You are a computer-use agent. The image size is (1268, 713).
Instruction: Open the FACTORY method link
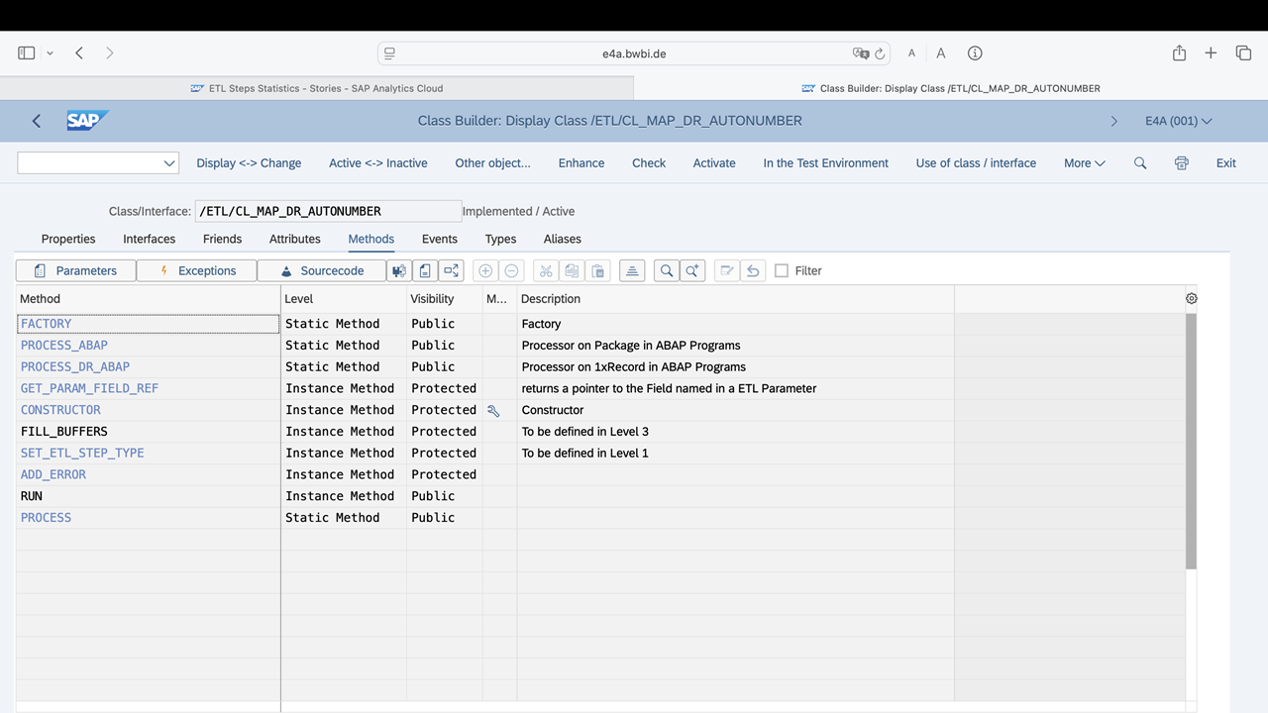tap(46, 323)
